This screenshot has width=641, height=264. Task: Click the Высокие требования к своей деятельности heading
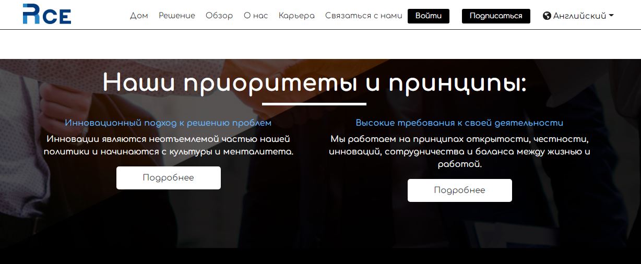(459, 123)
